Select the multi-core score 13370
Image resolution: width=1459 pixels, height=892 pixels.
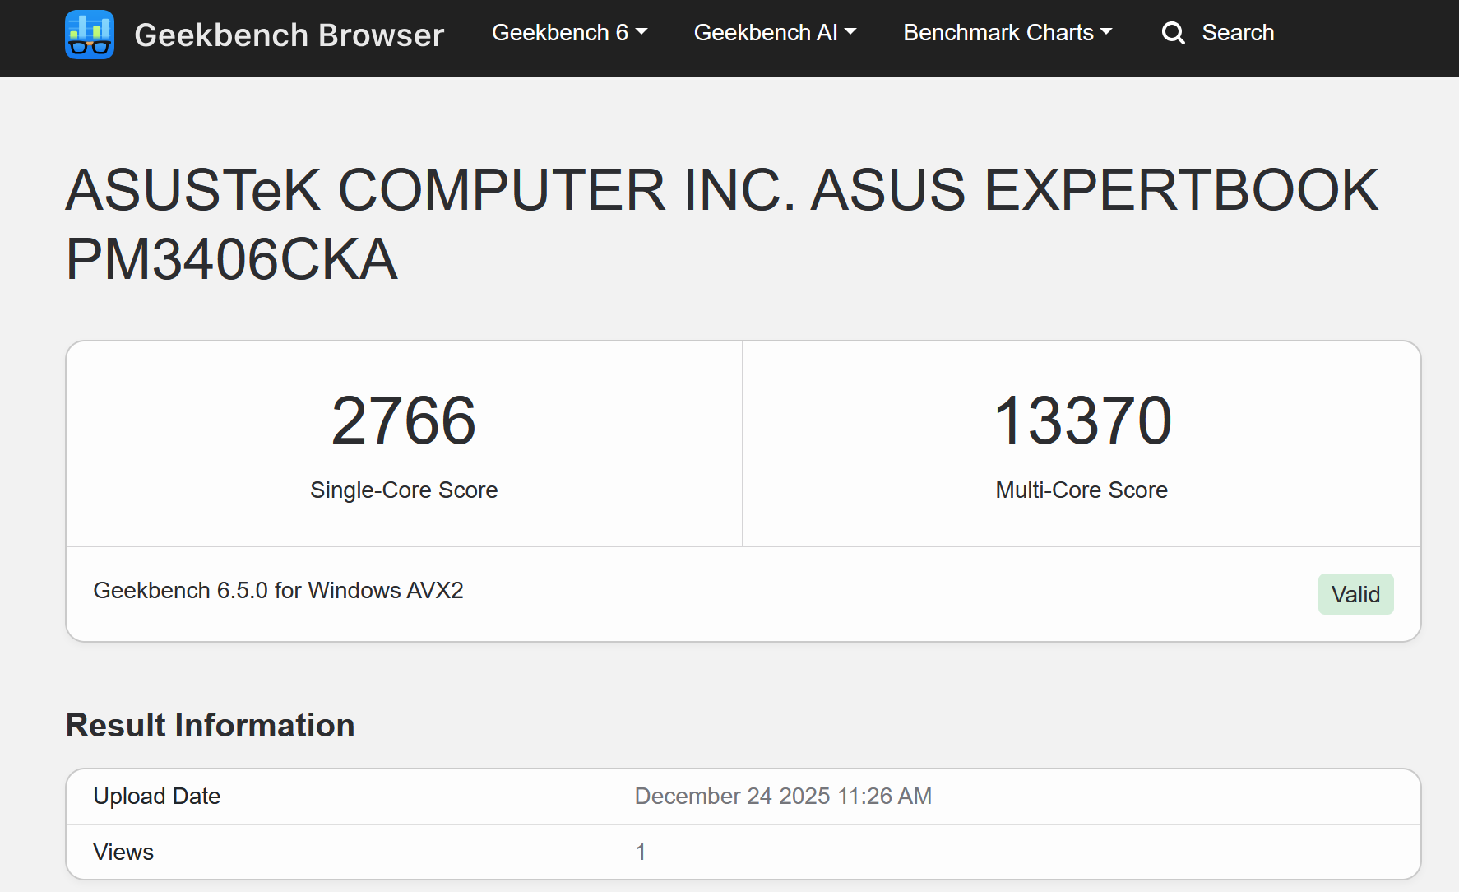pos(1082,420)
